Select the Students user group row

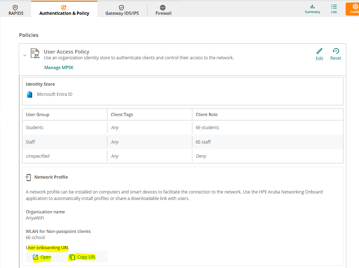183,128
